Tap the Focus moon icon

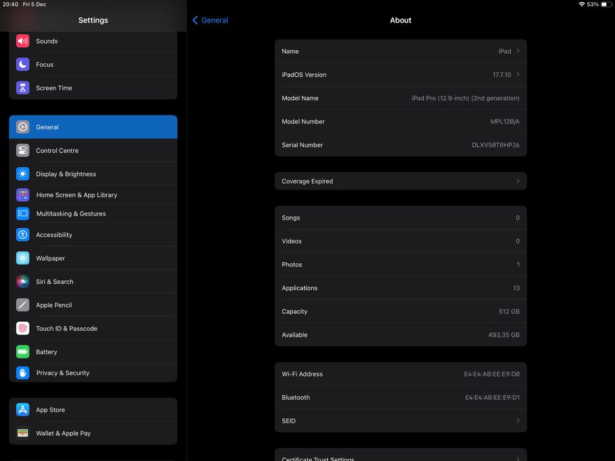click(x=23, y=65)
